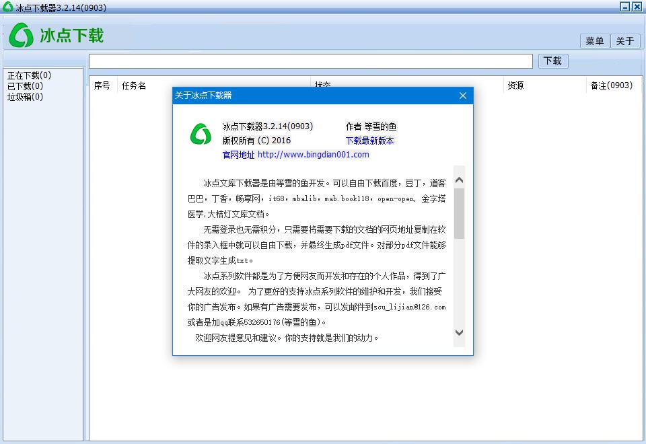Viewport: 646px width, 444px height.
Task: Open the 官网地址 bingdian001.com link
Action: (x=296, y=155)
